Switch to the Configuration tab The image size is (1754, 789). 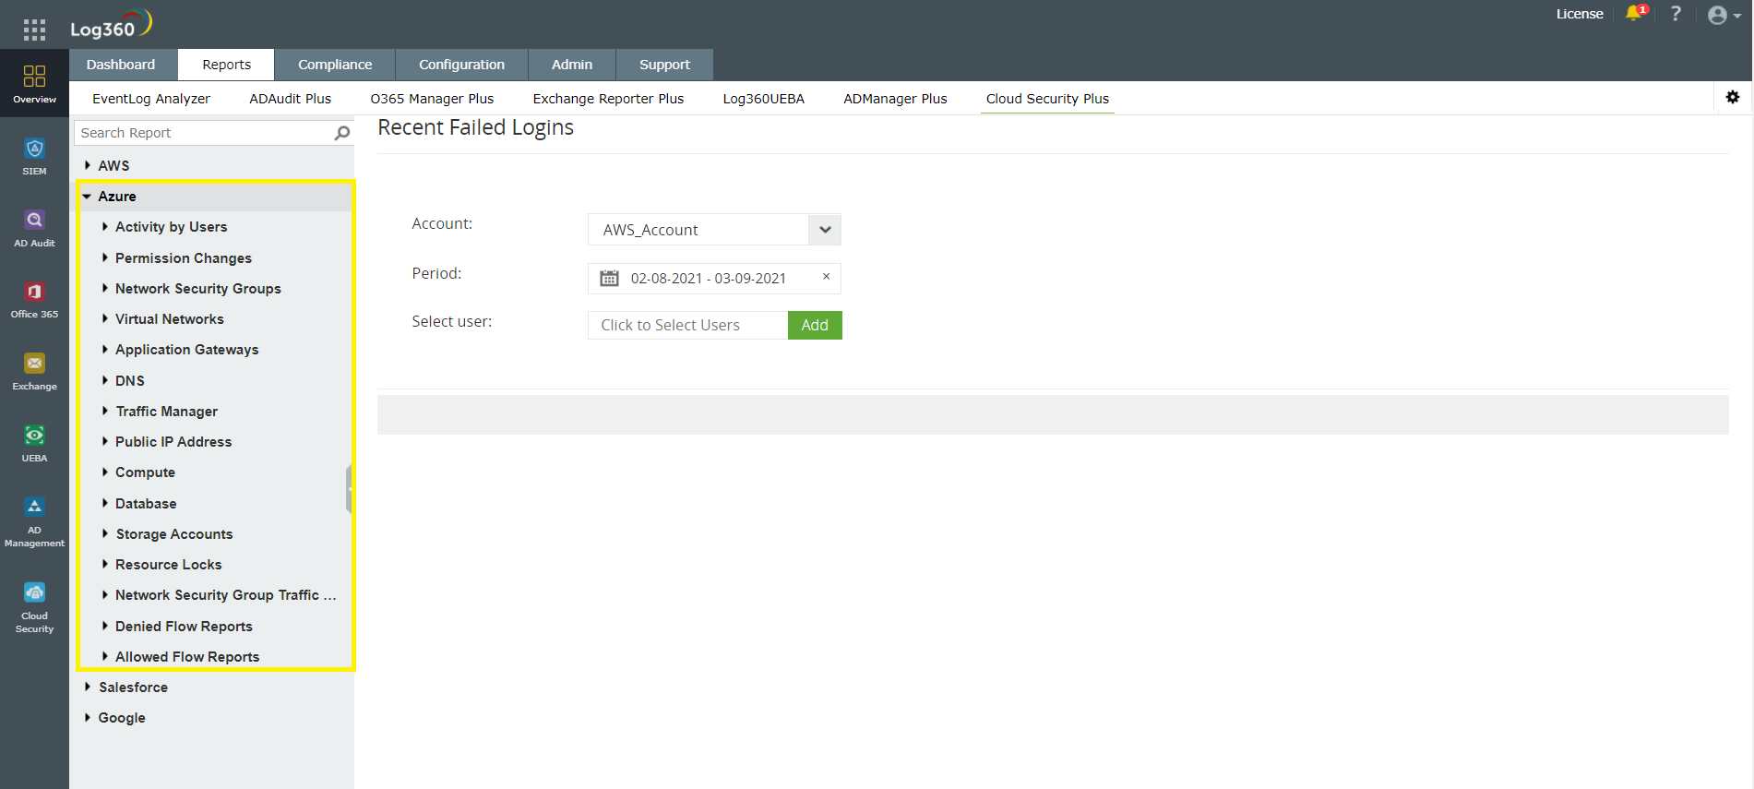click(x=461, y=65)
